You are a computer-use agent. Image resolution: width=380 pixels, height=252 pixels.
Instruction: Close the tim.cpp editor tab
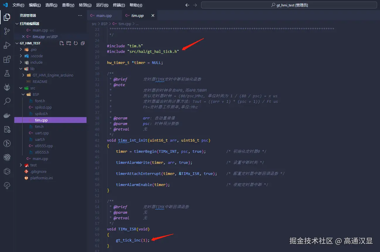[153, 16]
